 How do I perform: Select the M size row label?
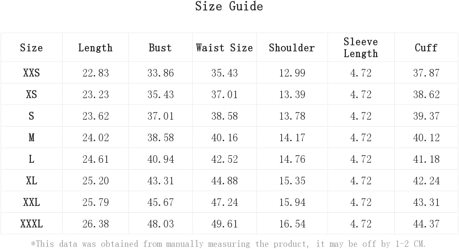(31, 138)
